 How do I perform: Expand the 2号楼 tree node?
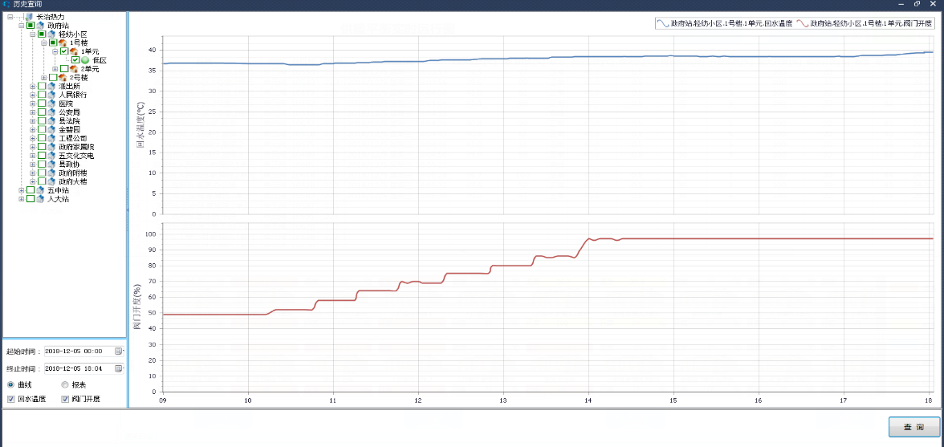point(44,78)
